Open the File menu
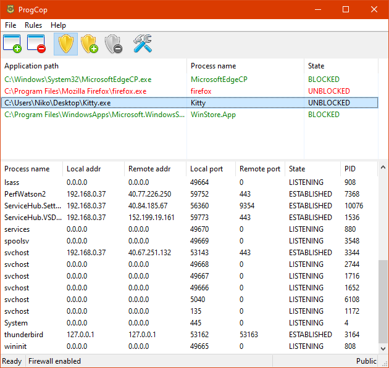 [10, 25]
